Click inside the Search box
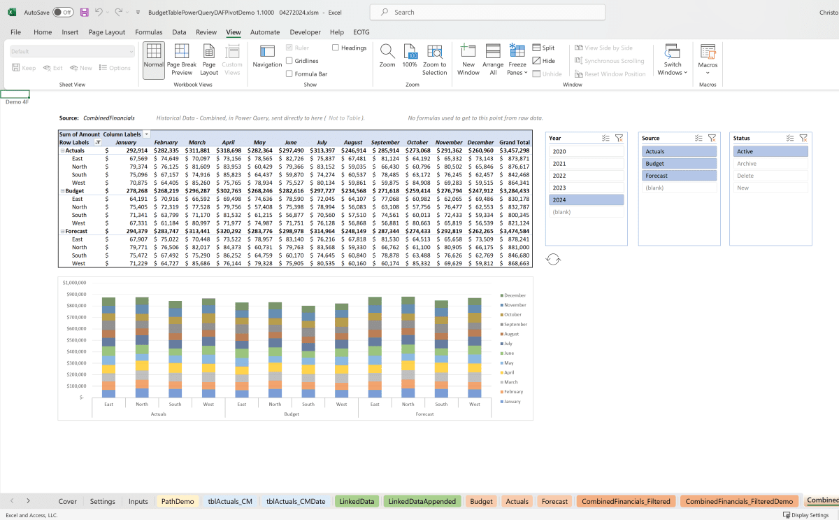Image resolution: width=839 pixels, height=520 pixels. (x=487, y=12)
